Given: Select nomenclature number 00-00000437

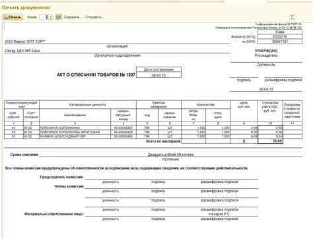Looking at the screenshot, I should tap(123, 127).
